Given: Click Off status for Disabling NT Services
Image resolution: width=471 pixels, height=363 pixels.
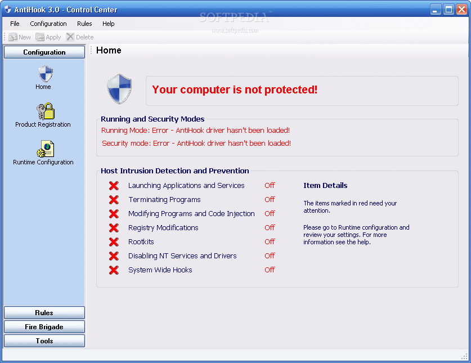Looking at the screenshot, I should click(x=270, y=256).
